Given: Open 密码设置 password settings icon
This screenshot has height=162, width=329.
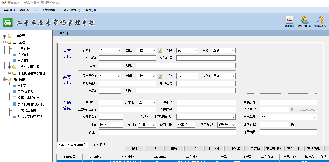Looking at the screenshot, I should [x=320, y=20].
